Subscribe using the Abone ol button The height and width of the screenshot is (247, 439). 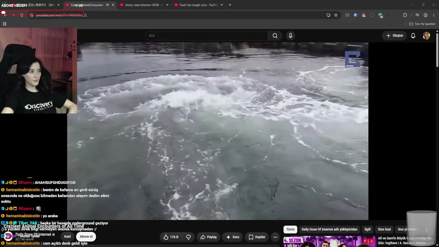(86, 236)
